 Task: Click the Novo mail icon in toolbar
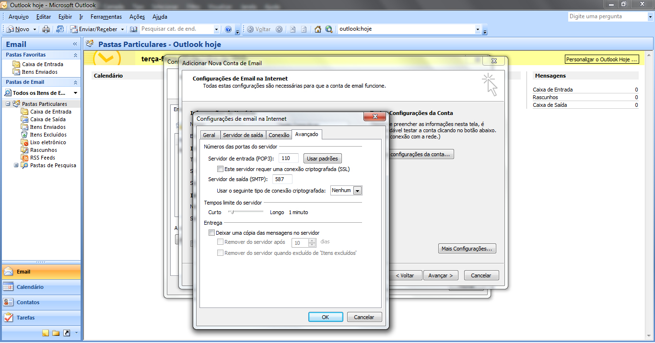pyautogui.click(x=10, y=29)
